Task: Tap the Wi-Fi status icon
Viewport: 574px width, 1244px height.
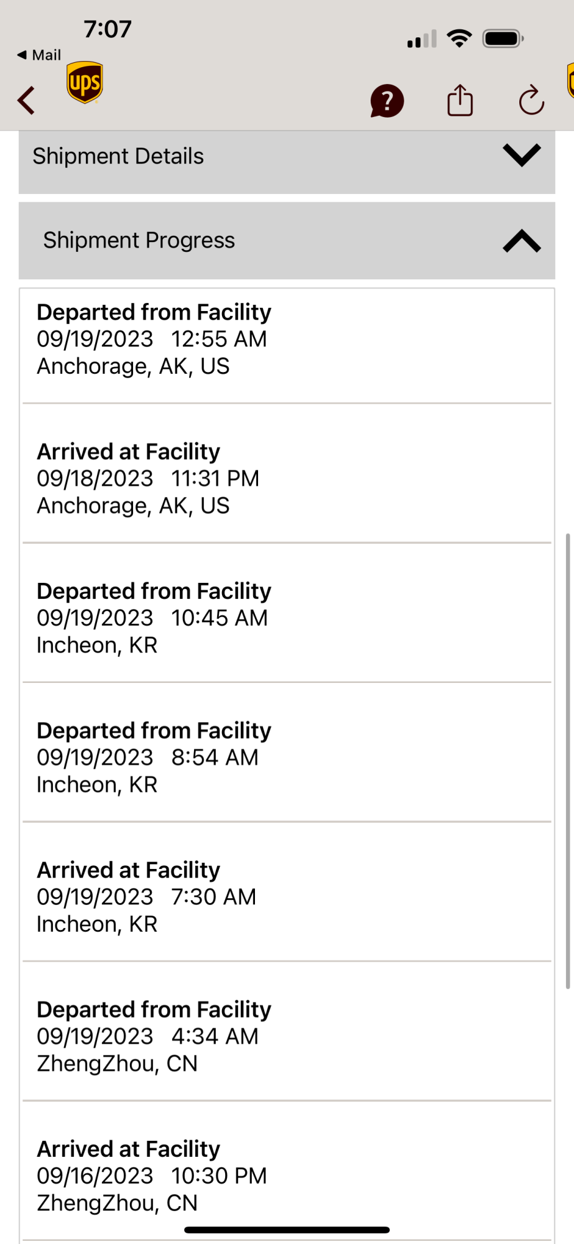Action: pos(460,39)
